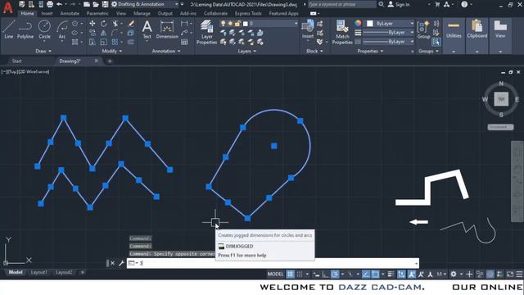
Task: Select the Fillet tool
Action: click(115, 33)
